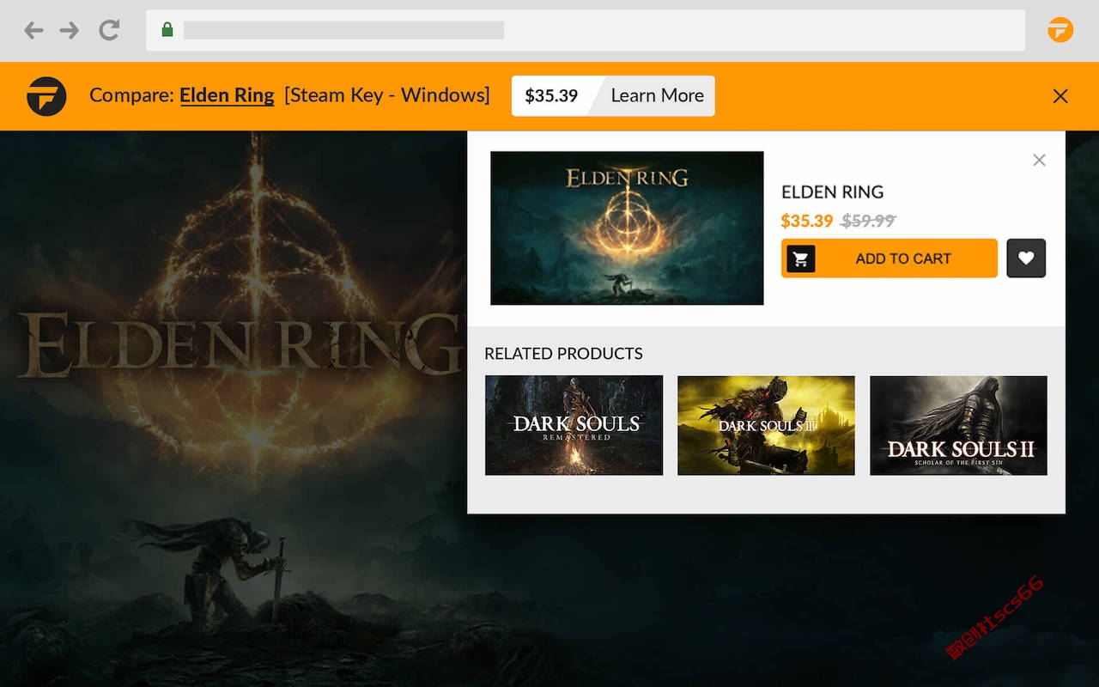
Task: Focus the browser address bar
Action: click(x=586, y=30)
